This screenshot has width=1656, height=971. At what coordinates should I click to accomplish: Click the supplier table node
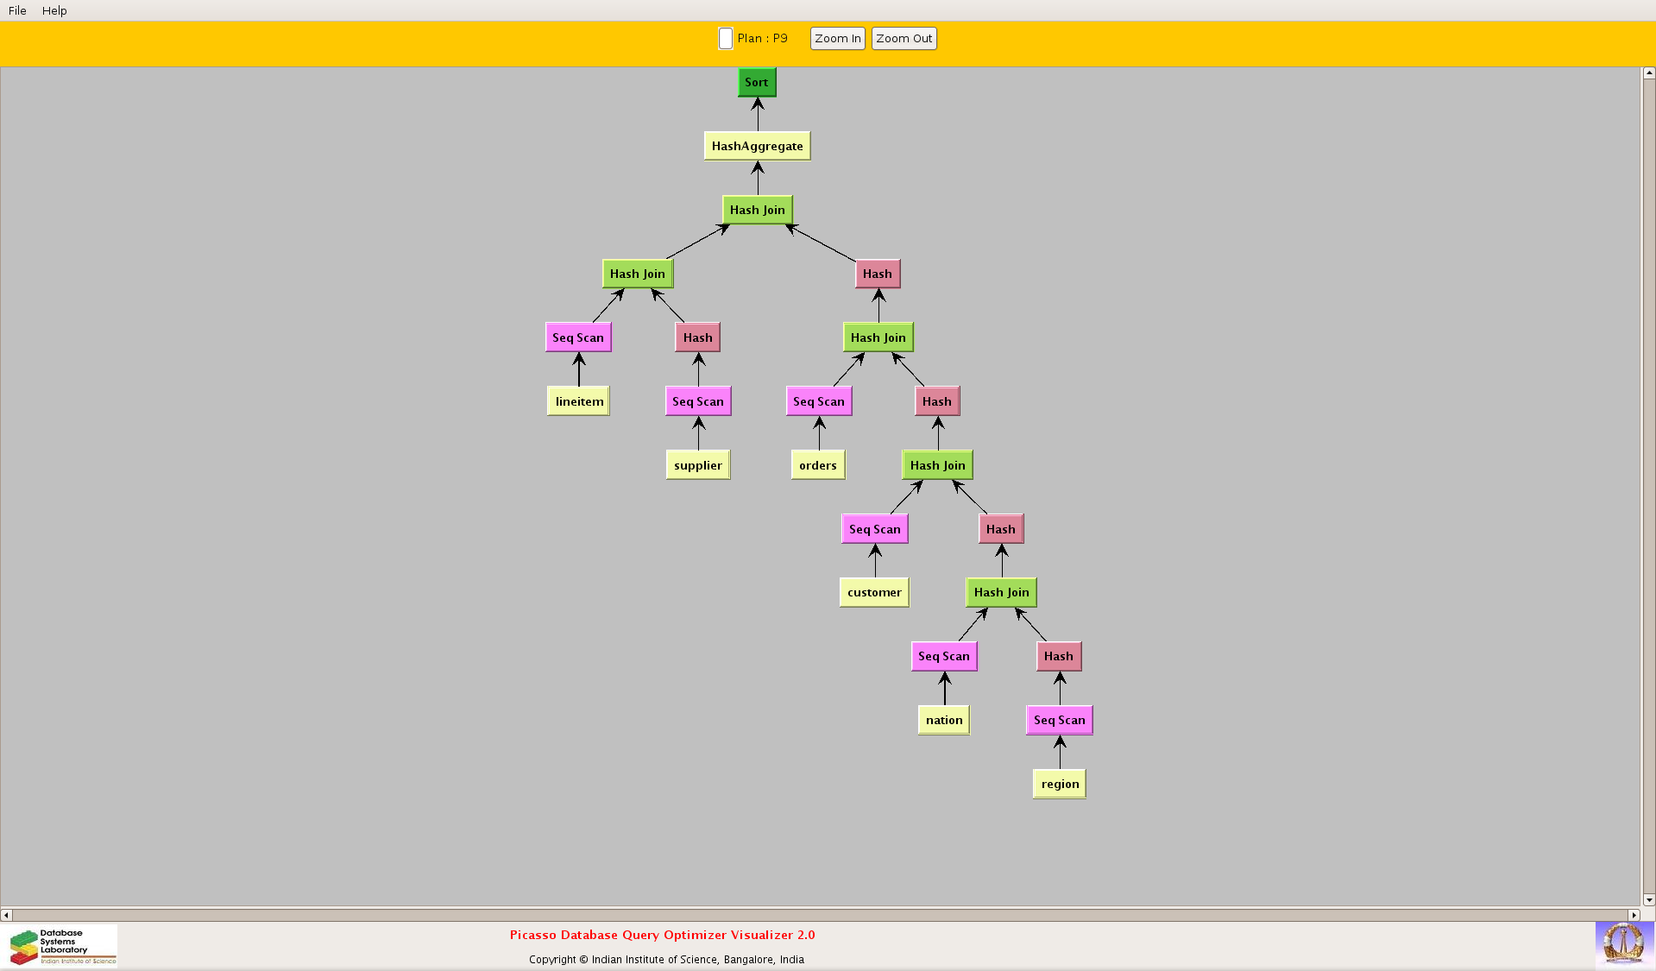[x=697, y=465]
